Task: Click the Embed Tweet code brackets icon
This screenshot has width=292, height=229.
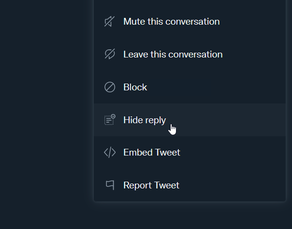Action: pos(110,152)
